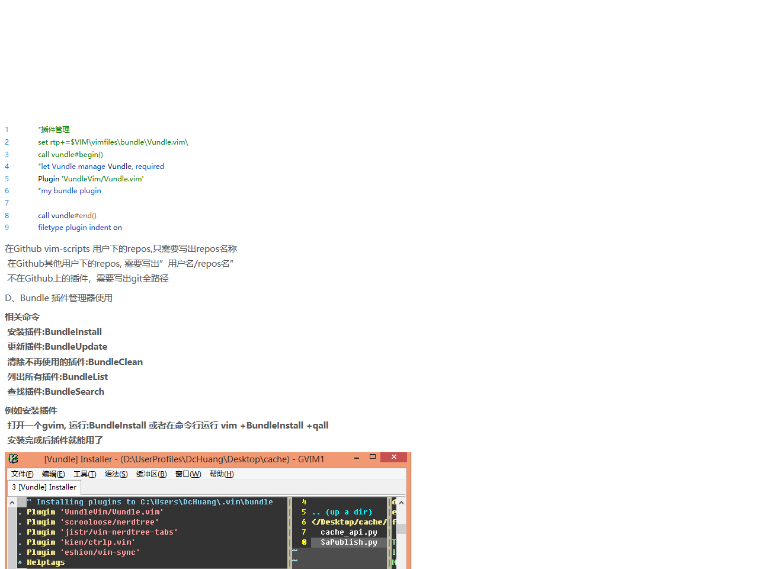Open the 工具(T) menu in GVIM

point(85,474)
